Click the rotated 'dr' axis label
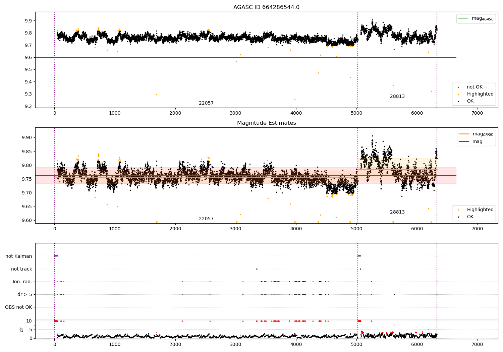The width and height of the screenshot is (503, 352). (x=22, y=330)
